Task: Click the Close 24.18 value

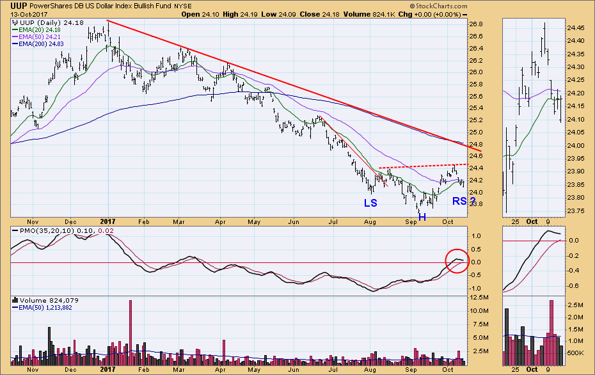Action: [x=319, y=15]
